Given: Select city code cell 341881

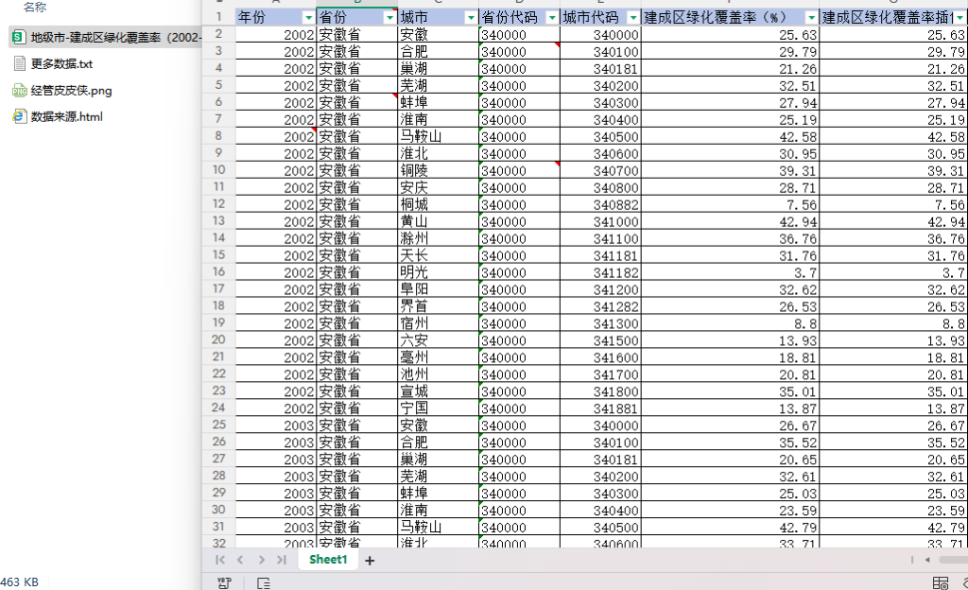Looking at the screenshot, I should tap(600, 408).
